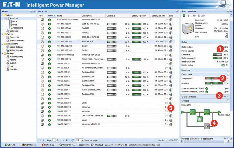This screenshot has width=234, height=148.
Task: Open Actions under Settings
Action: point(13,60)
